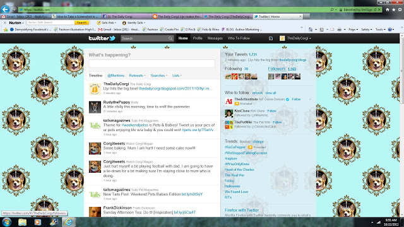Open the IE Home icon
This screenshot has height=227, width=404.
pos(388,10)
